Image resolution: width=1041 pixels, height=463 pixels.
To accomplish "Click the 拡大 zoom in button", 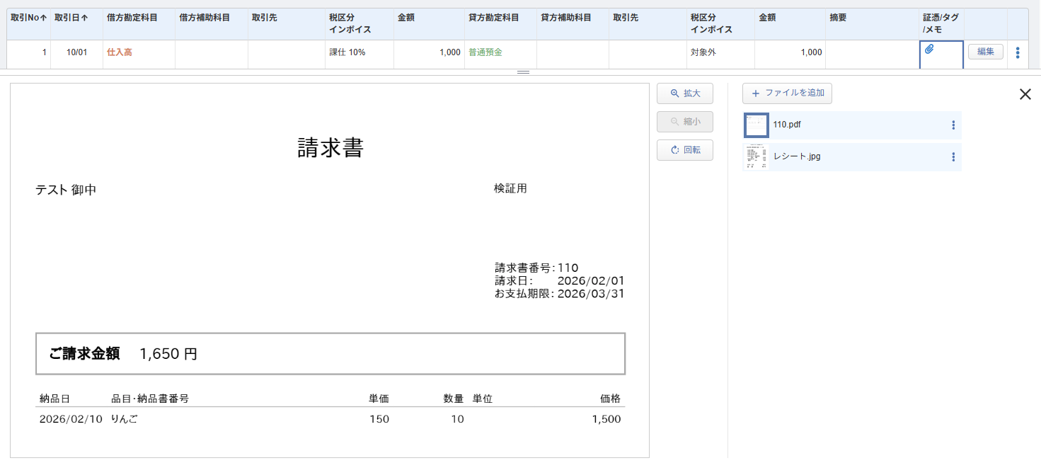I will click(684, 93).
